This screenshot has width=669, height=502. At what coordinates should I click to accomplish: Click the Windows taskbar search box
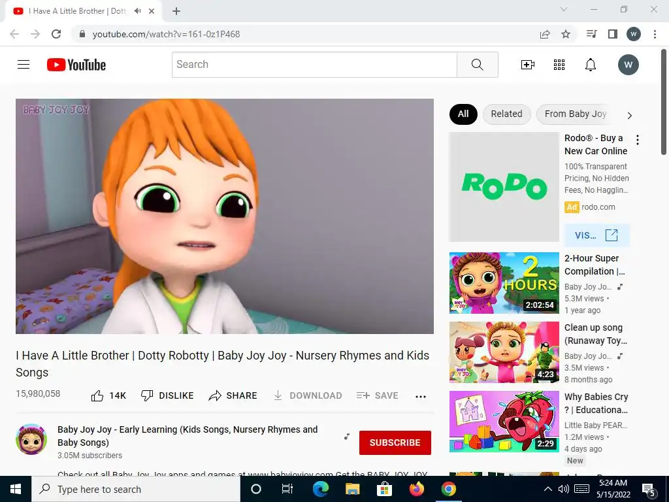(x=136, y=489)
